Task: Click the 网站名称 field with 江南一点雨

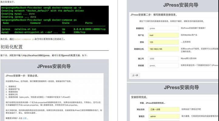Action: coord(164,110)
